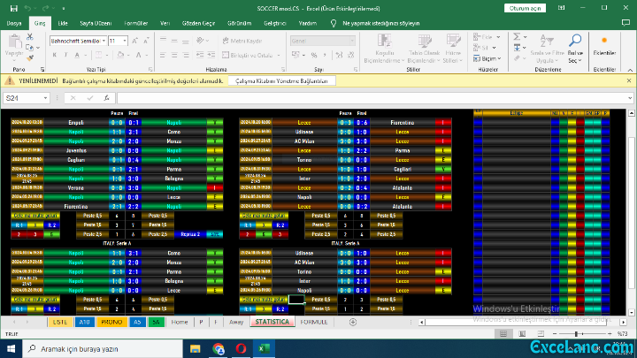Delete cells with the Sil button
This screenshot has height=358, width=637.
point(480,48)
